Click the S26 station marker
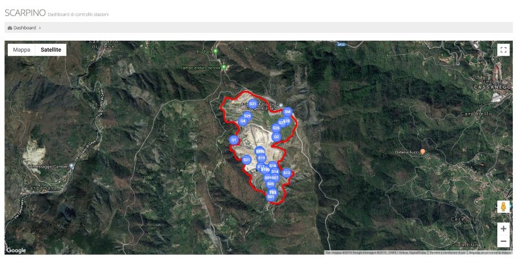 click(x=276, y=128)
